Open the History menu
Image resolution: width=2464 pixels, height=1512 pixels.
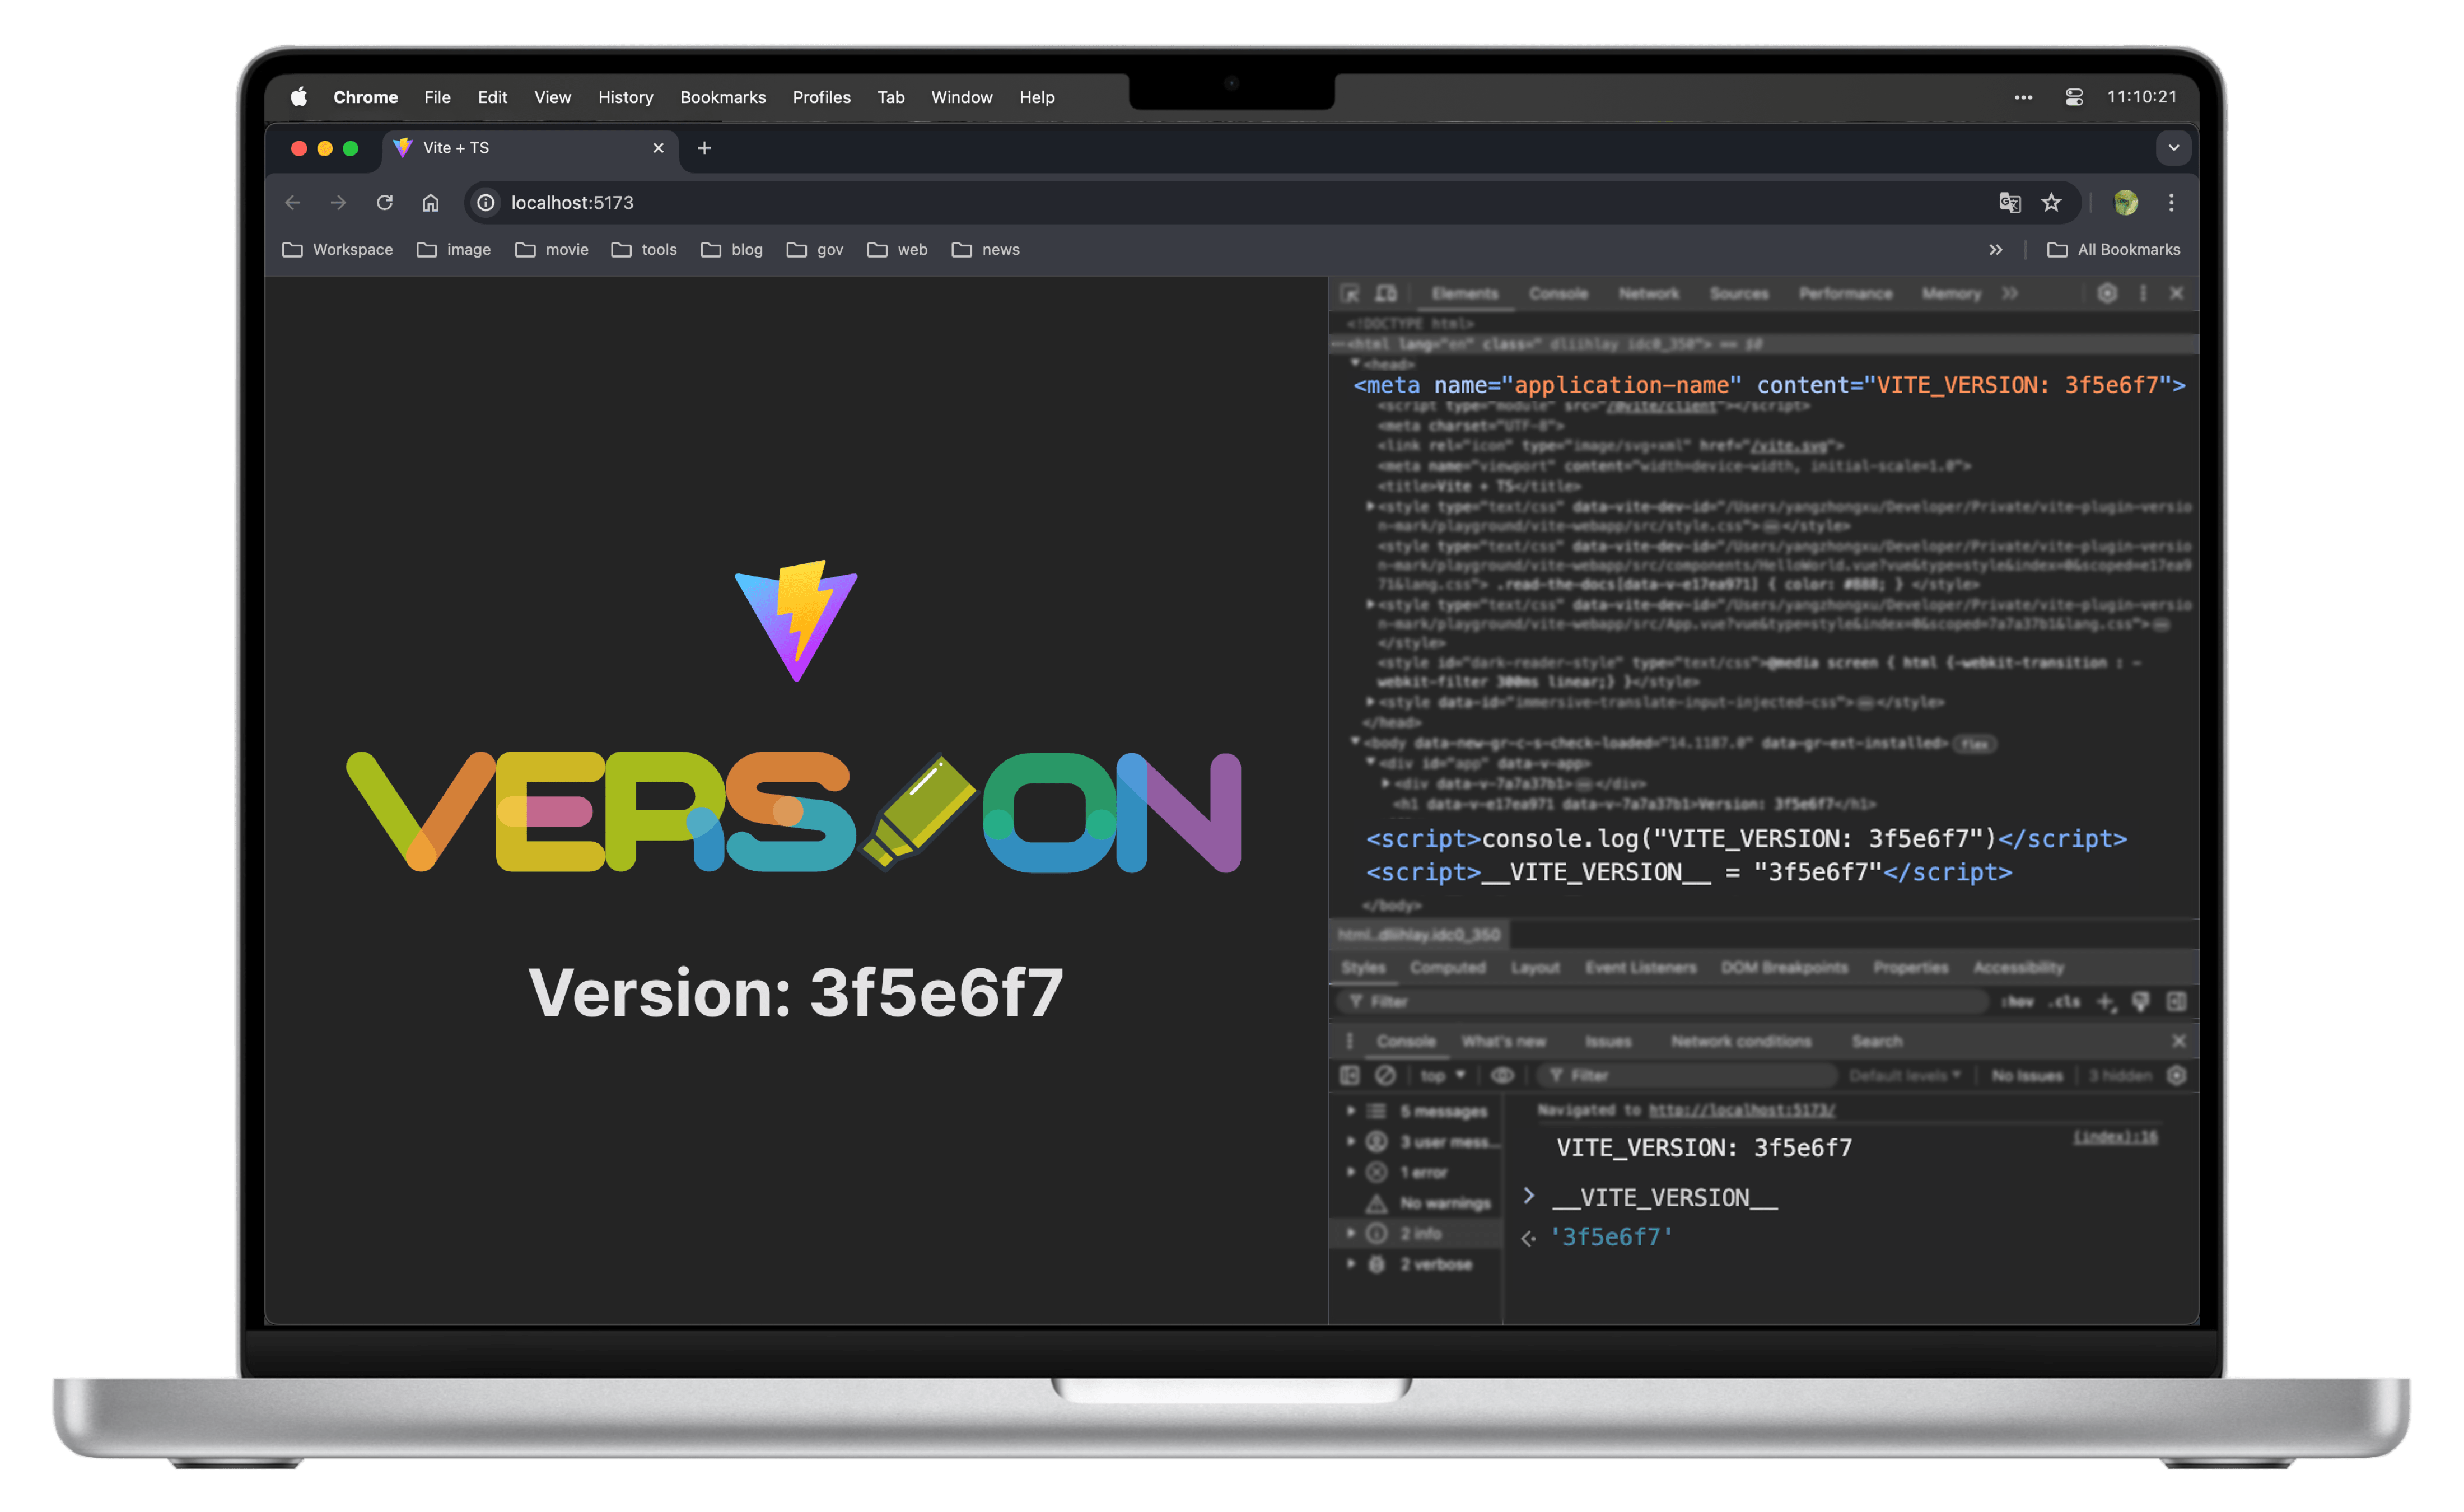[x=625, y=97]
